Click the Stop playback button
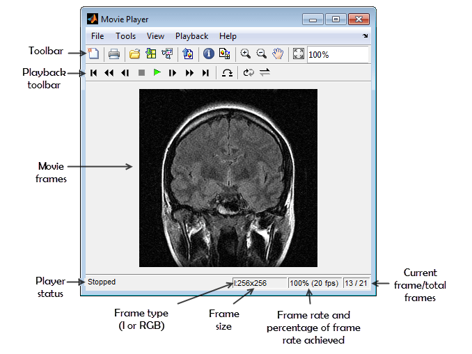This screenshot has height=354, width=472. [x=141, y=73]
